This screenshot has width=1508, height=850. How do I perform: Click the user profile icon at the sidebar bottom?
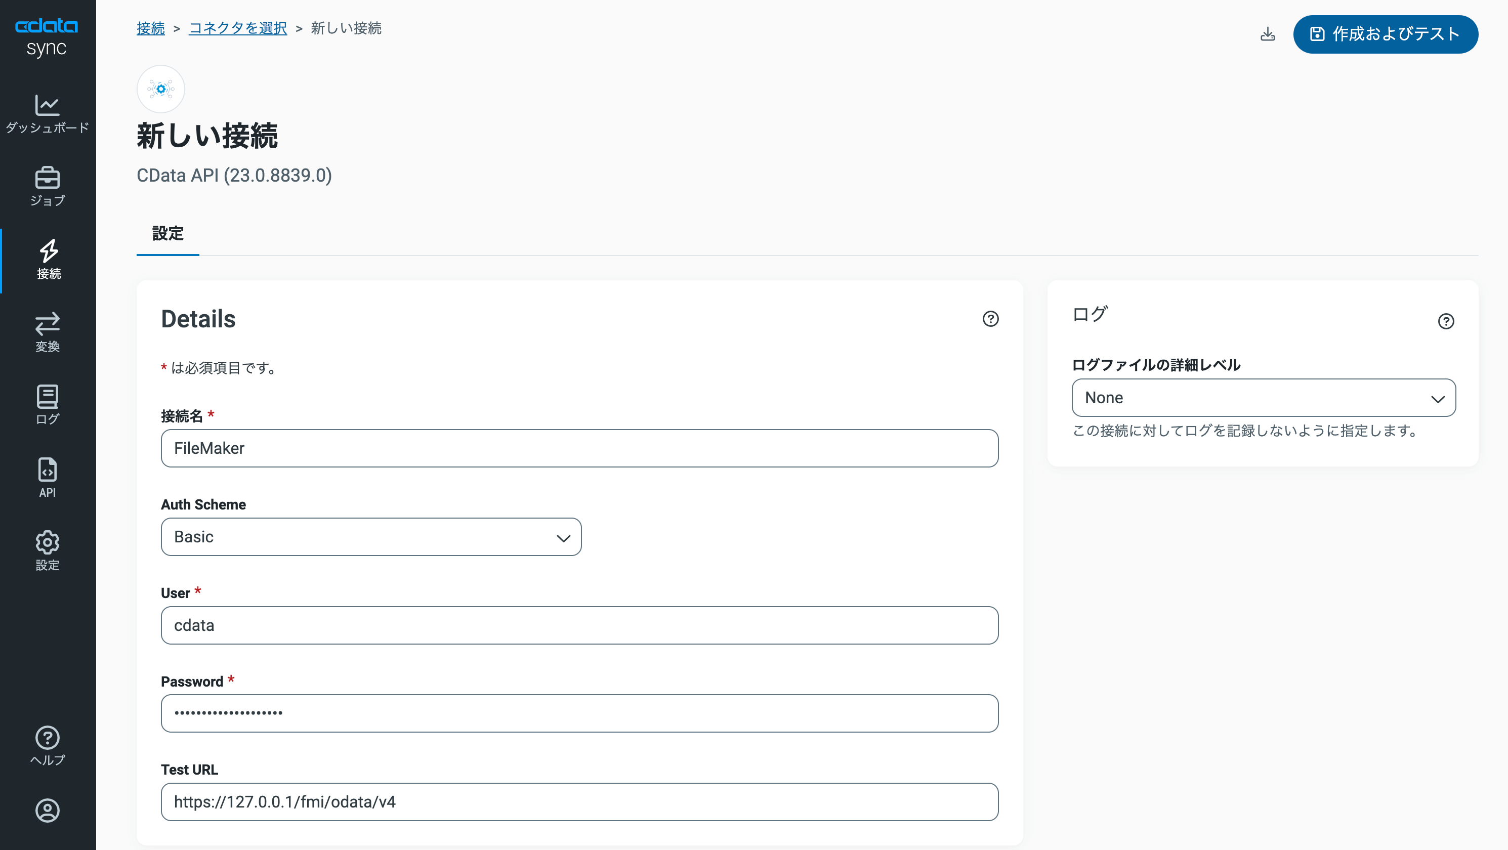pyautogui.click(x=48, y=810)
